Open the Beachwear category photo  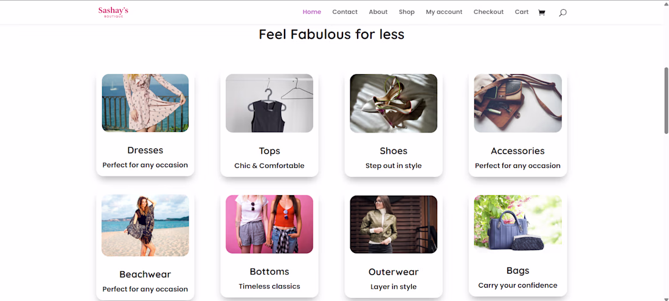click(x=145, y=225)
